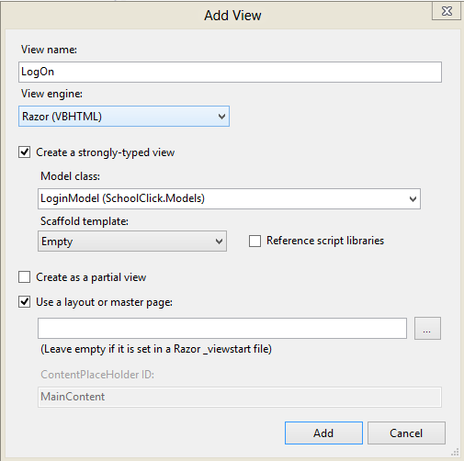This screenshot has height=461, width=464.
Task: Click the Create a strongly-typed view label
Action: click(106, 152)
